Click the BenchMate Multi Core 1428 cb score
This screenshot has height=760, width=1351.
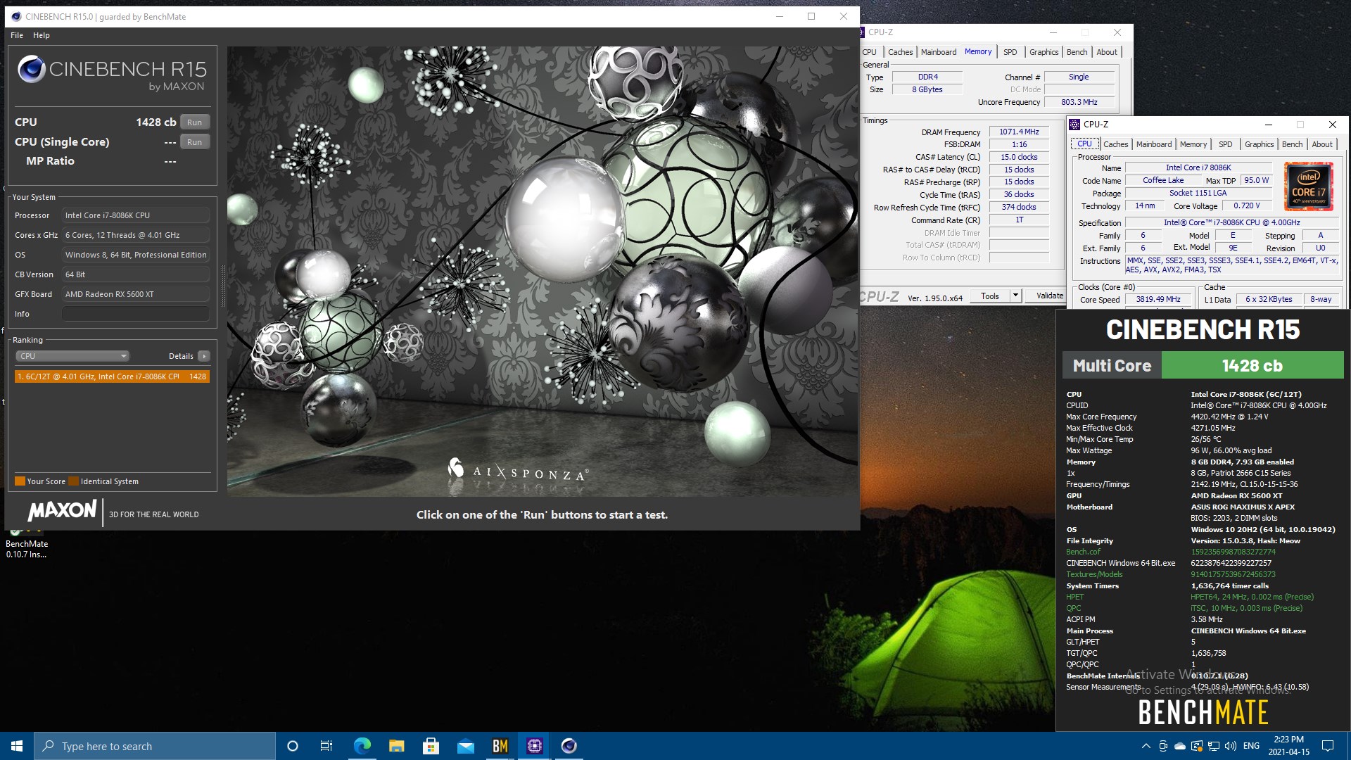tap(1252, 366)
